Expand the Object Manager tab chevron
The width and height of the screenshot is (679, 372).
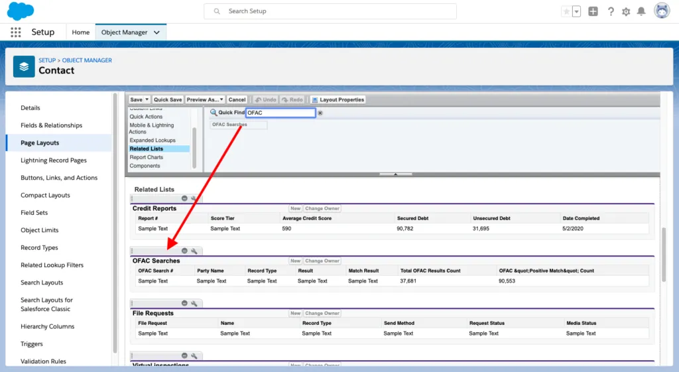point(156,32)
